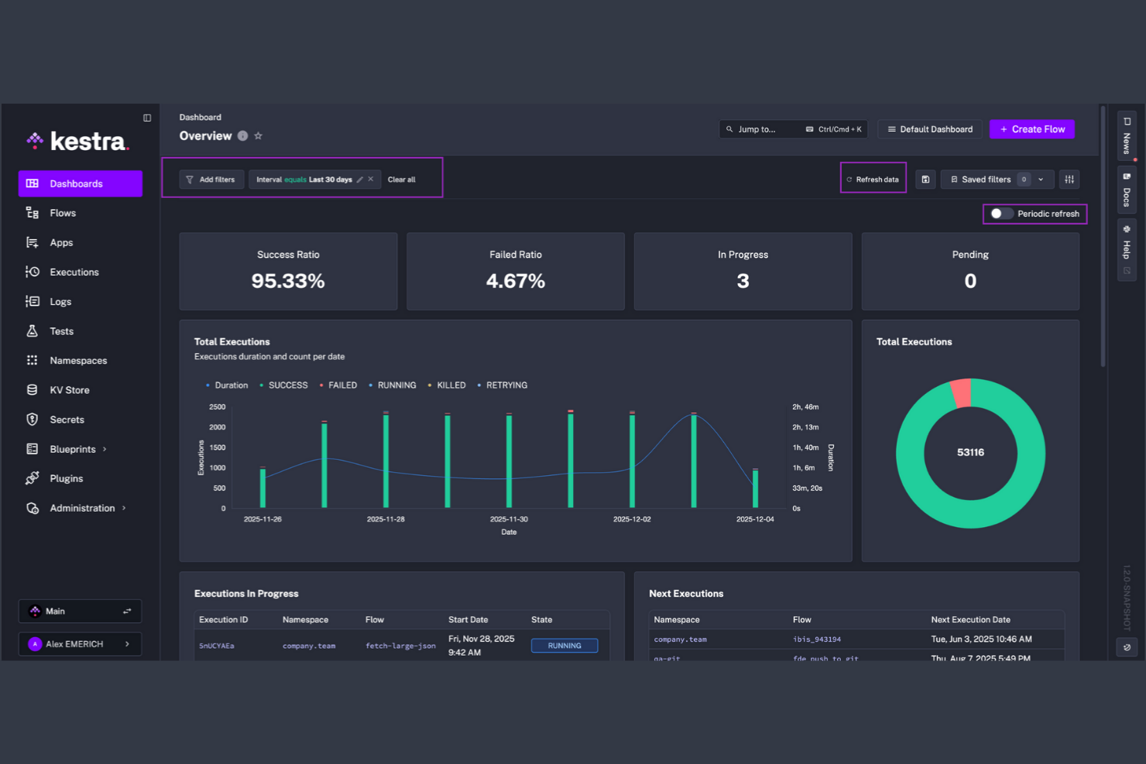Toggle the Duration series in the legend

tap(231, 385)
